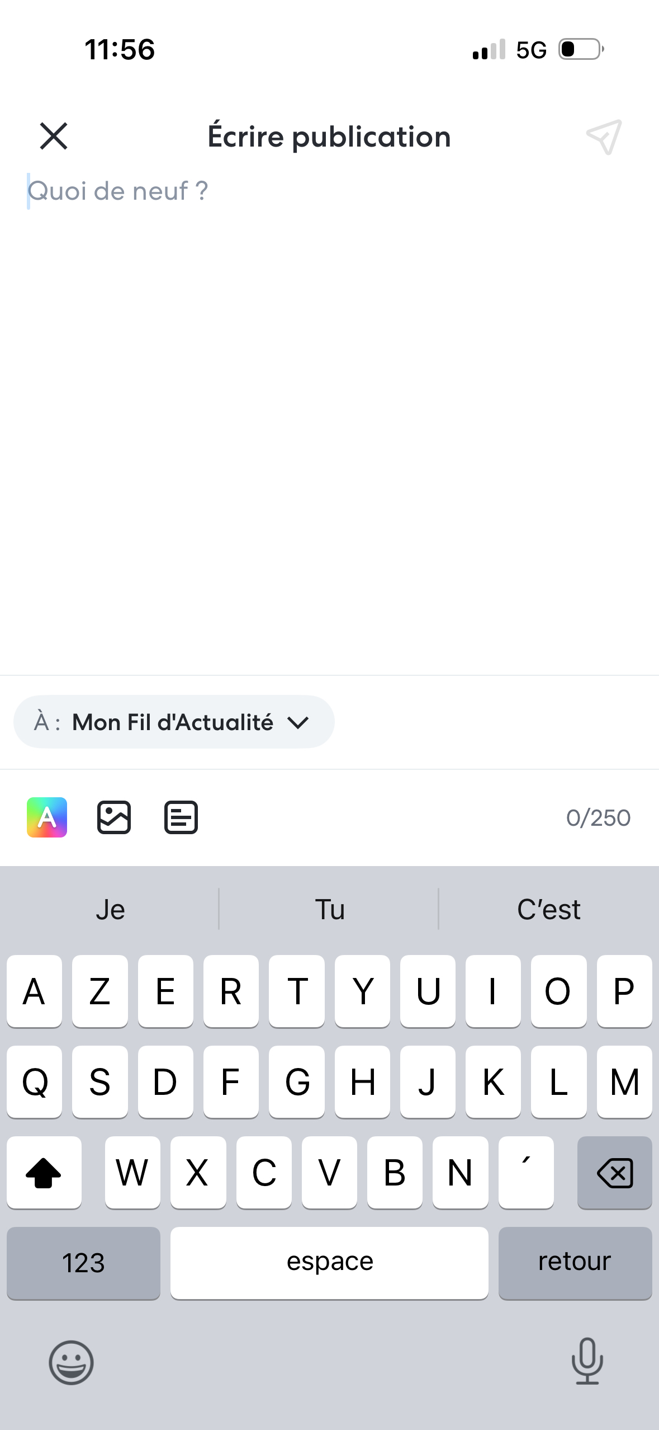Choose the "Tu" keyboard suggestion
This screenshot has height=1430, width=659.
tap(330, 910)
